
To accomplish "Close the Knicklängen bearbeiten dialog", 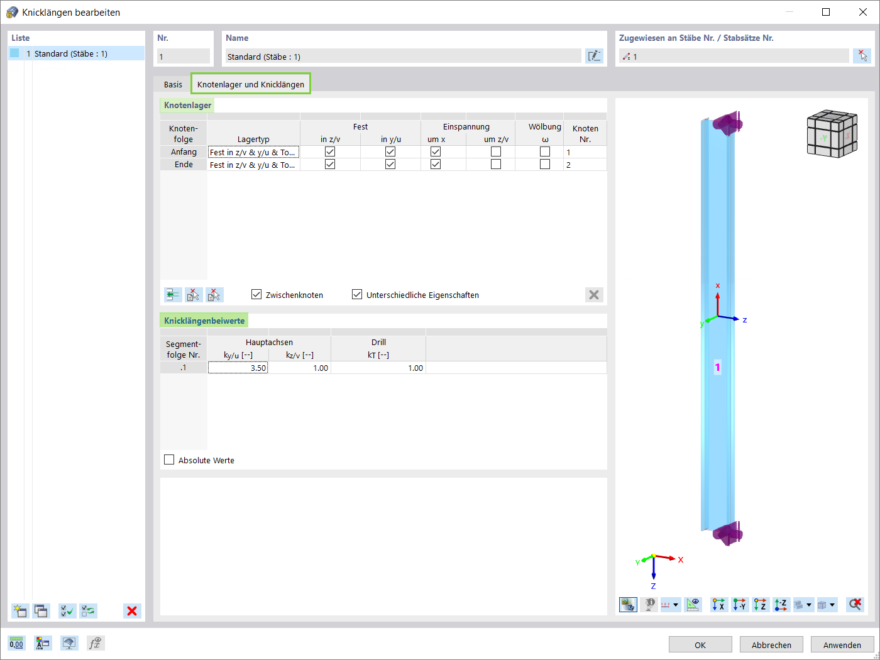I will coord(863,12).
